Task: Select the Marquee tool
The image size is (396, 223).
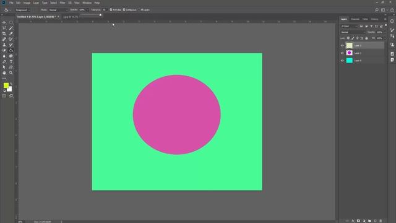Action: pos(11,22)
